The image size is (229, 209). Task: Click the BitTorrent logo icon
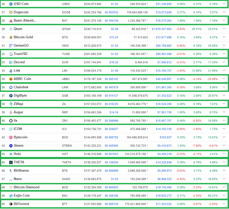tap(11, 204)
